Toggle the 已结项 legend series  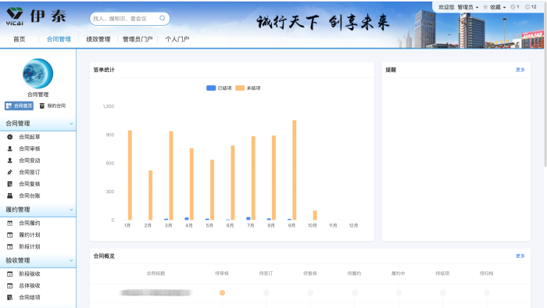coord(219,88)
